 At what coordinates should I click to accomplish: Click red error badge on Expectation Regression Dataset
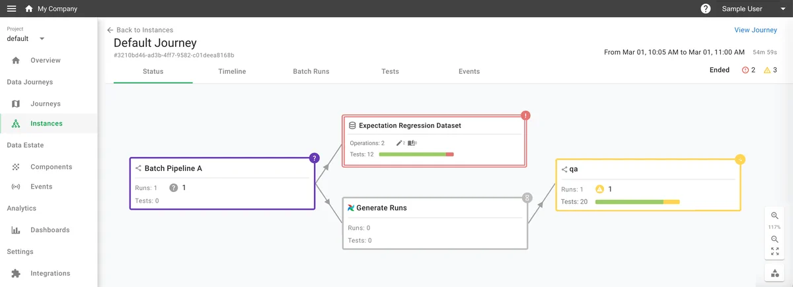[525, 115]
